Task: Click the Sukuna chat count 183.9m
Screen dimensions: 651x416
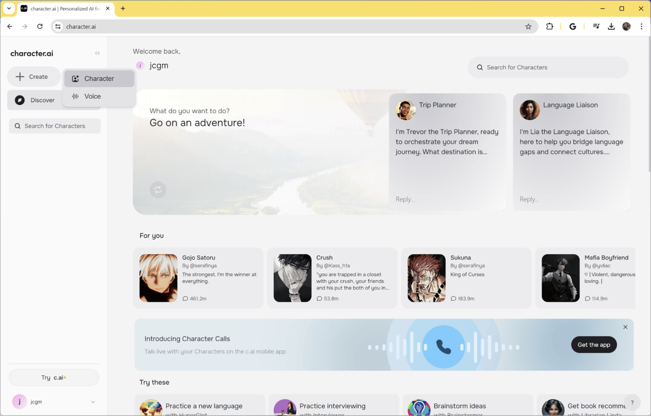Action: click(462, 299)
